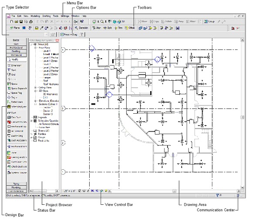Click the Demolish tool
The image size is (255, 220).
pos(81,28)
